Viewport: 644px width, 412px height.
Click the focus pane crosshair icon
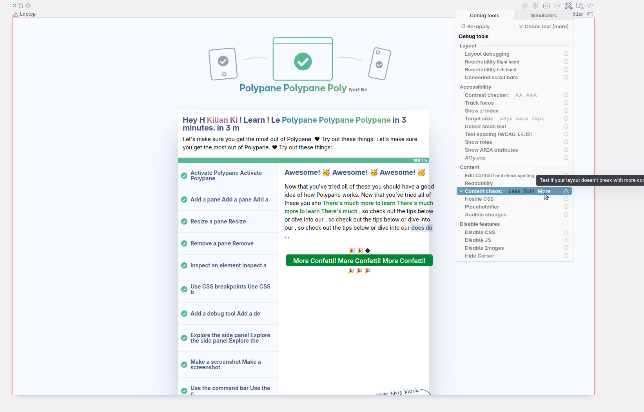(28, 5)
